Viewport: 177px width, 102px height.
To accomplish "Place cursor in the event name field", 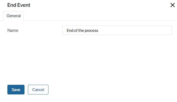I will coord(117,30).
